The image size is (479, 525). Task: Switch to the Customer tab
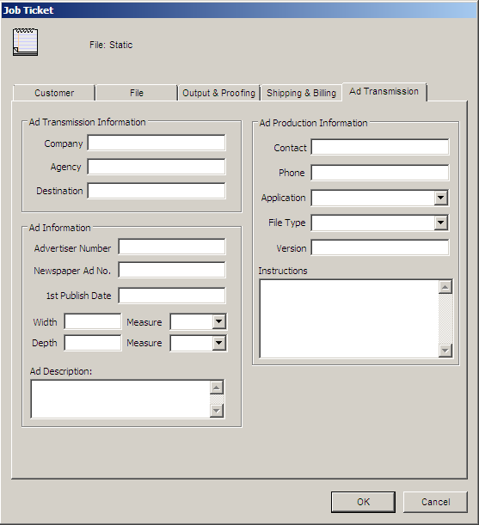(54, 93)
